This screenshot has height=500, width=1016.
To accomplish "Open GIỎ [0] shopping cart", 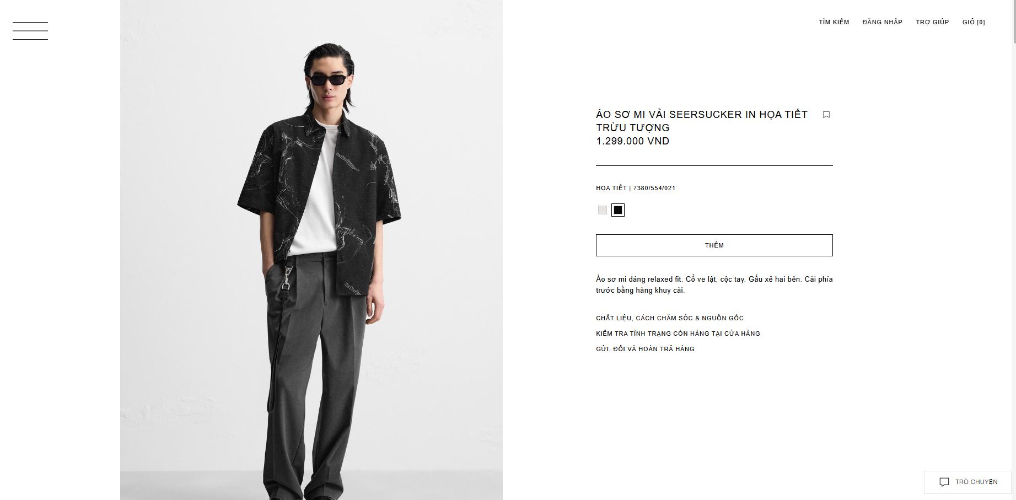I will point(974,22).
